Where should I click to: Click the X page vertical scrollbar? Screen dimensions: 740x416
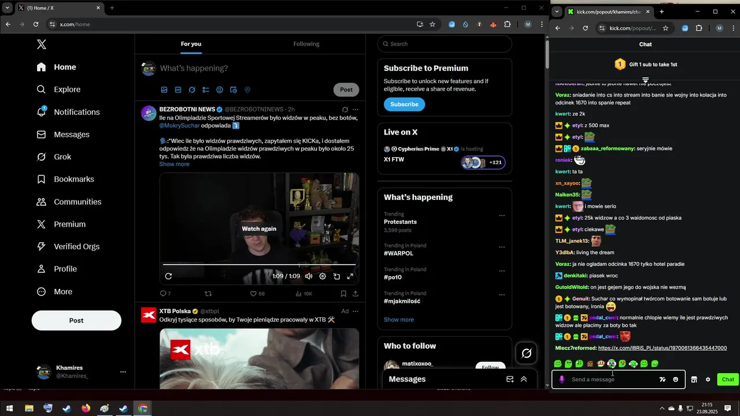[x=547, y=56]
